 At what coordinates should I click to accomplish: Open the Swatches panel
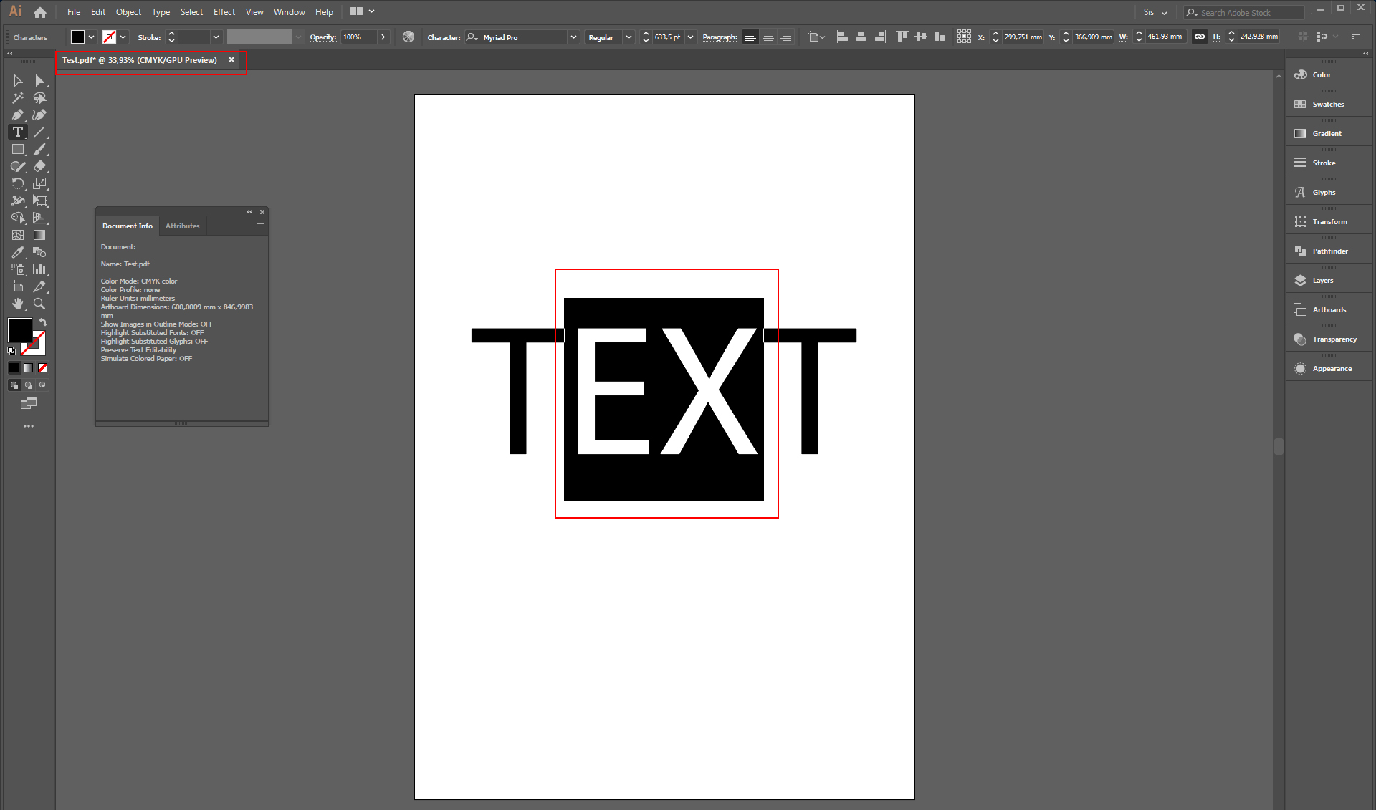coord(1327,104)
